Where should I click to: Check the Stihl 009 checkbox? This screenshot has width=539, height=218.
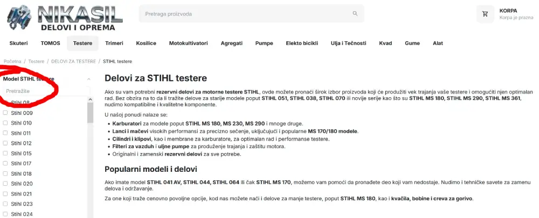click(5, 113)
